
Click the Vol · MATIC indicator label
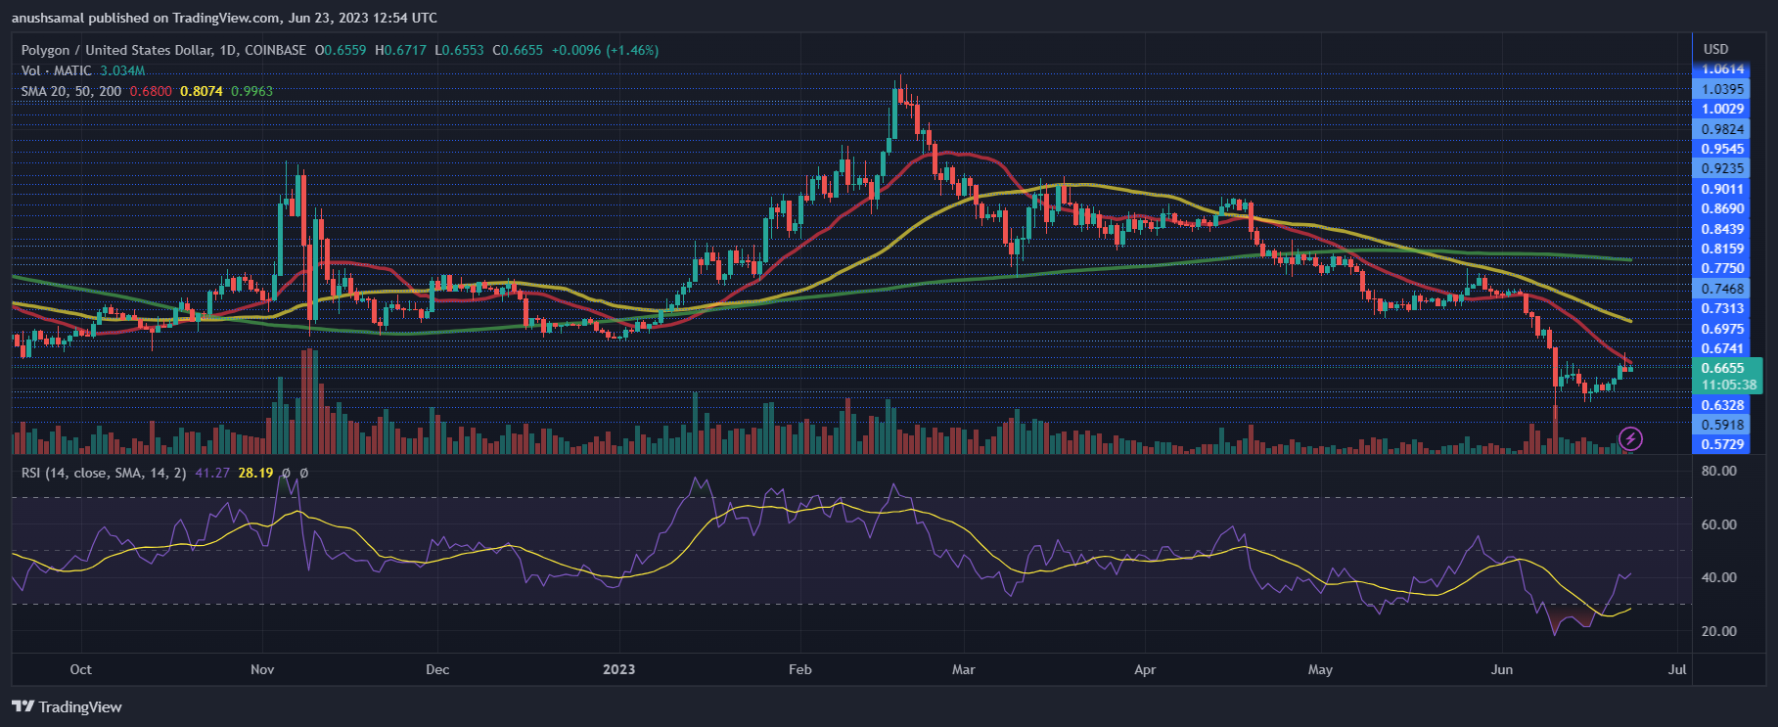click(x=57, y=70)
